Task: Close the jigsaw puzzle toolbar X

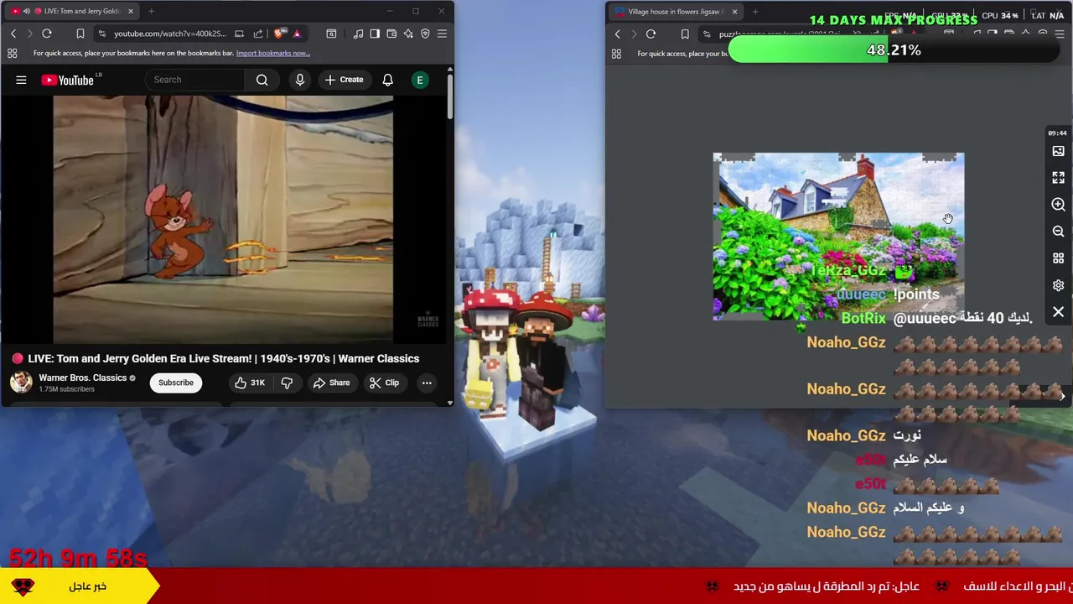Action: [x=1058, y=312]
